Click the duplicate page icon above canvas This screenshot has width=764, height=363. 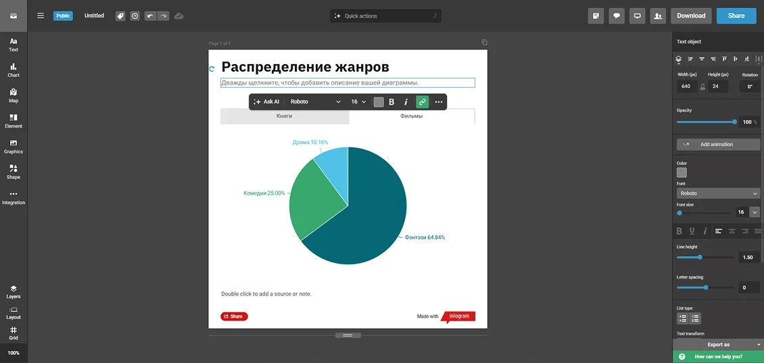pyautogui.click(x=484, y=43)
